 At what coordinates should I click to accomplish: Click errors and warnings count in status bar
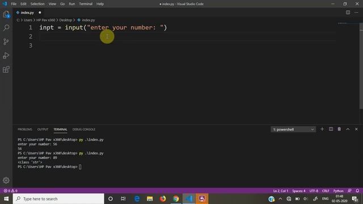(11, 191)
